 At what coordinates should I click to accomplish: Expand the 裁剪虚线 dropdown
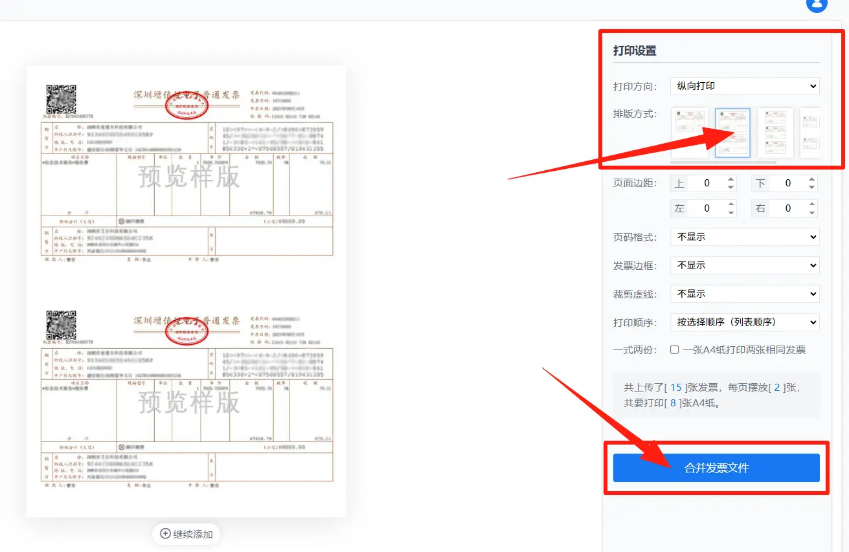tap(745, 294)
